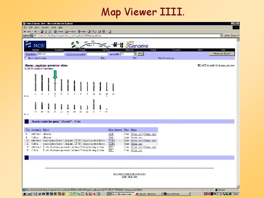264x198 pixels.
Task: Select the chromosome 4 ideogram
Action: point(55,85)
